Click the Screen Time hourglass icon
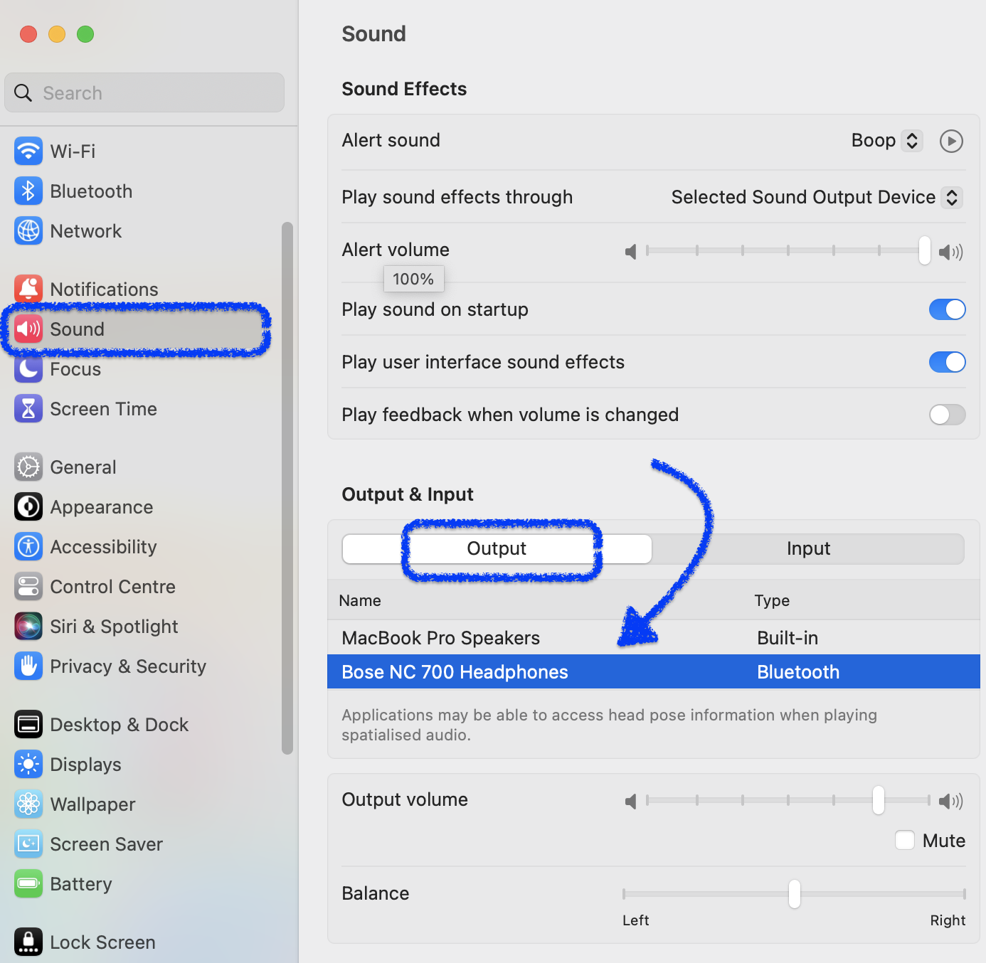Image resolution: width=986 pixels, height=963 pixels. click(28, 409)
